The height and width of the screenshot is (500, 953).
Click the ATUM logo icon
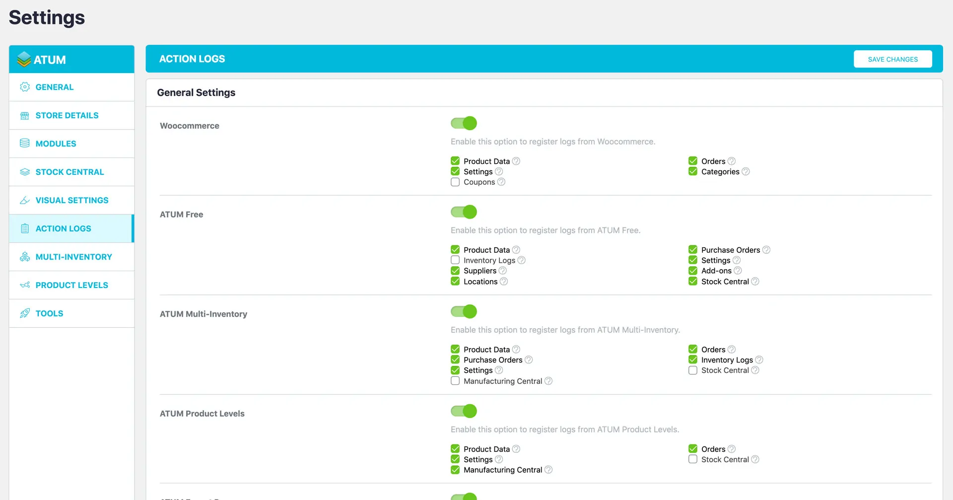[x=24, y=60]
